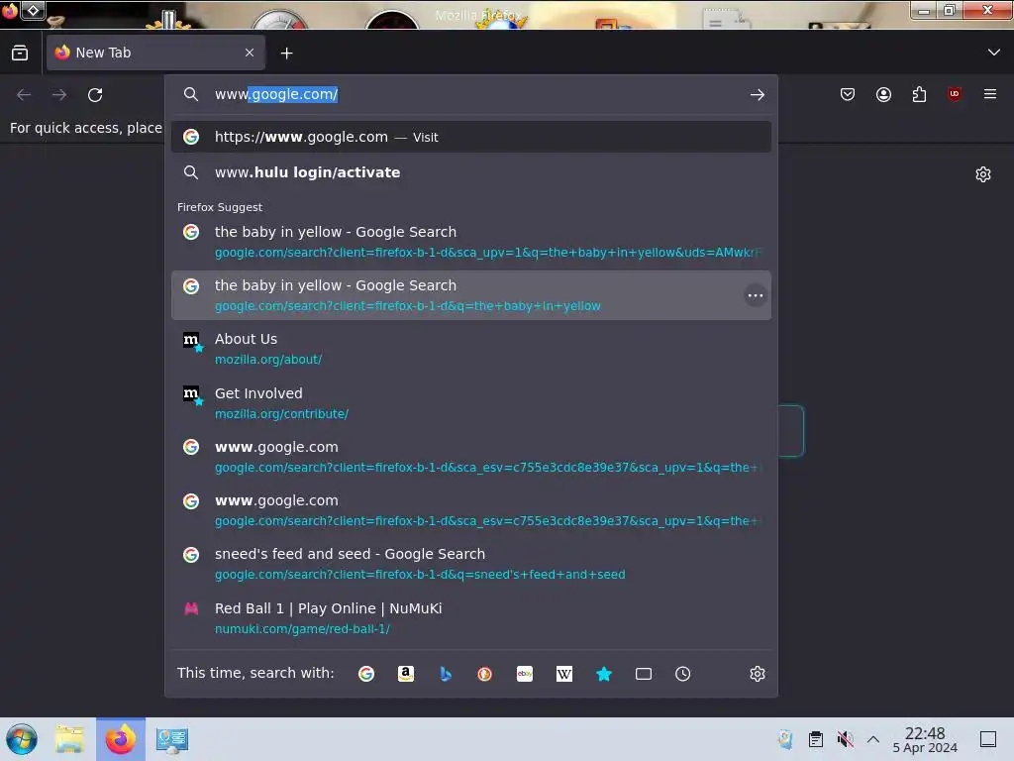Open the recent browsing Firefox View icon
Screen dimensions: 1014x761
(x=20, y=54)
